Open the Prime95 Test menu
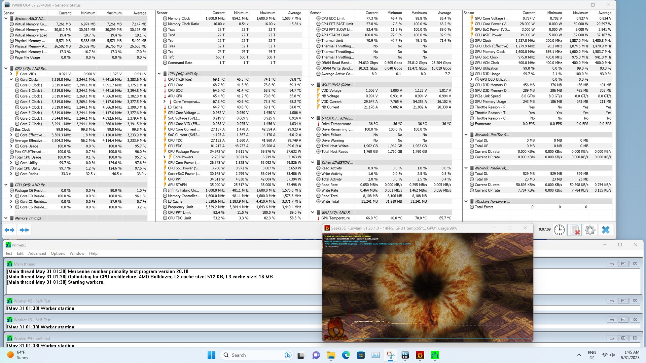 click(x=9, y=253)
